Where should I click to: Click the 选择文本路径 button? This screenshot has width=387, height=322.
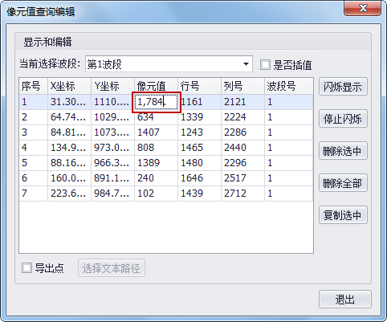[112, 268]
